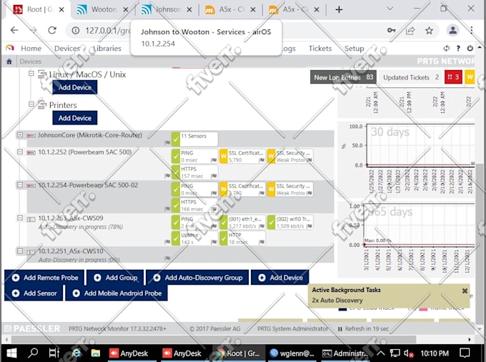Close the Active Background Tasks notification

(x=465, y=290)
